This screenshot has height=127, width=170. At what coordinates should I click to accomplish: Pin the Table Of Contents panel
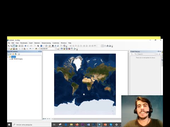(x=39, y=52)
